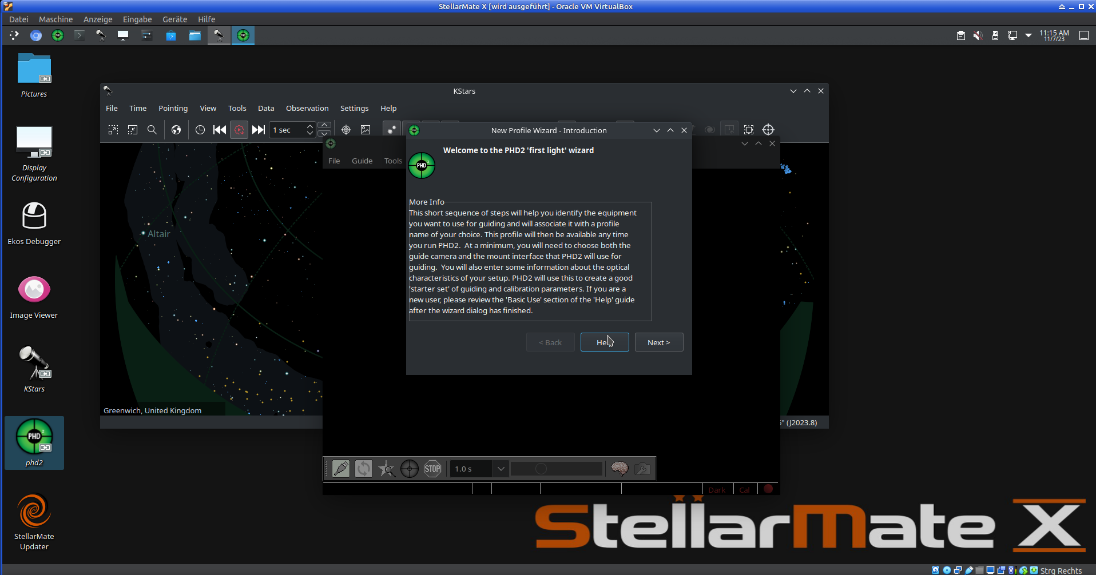Click PHD2 STOP icon
Viewport: 1096px width, 575px height.
pyautogui.click(x=432, y=469)
